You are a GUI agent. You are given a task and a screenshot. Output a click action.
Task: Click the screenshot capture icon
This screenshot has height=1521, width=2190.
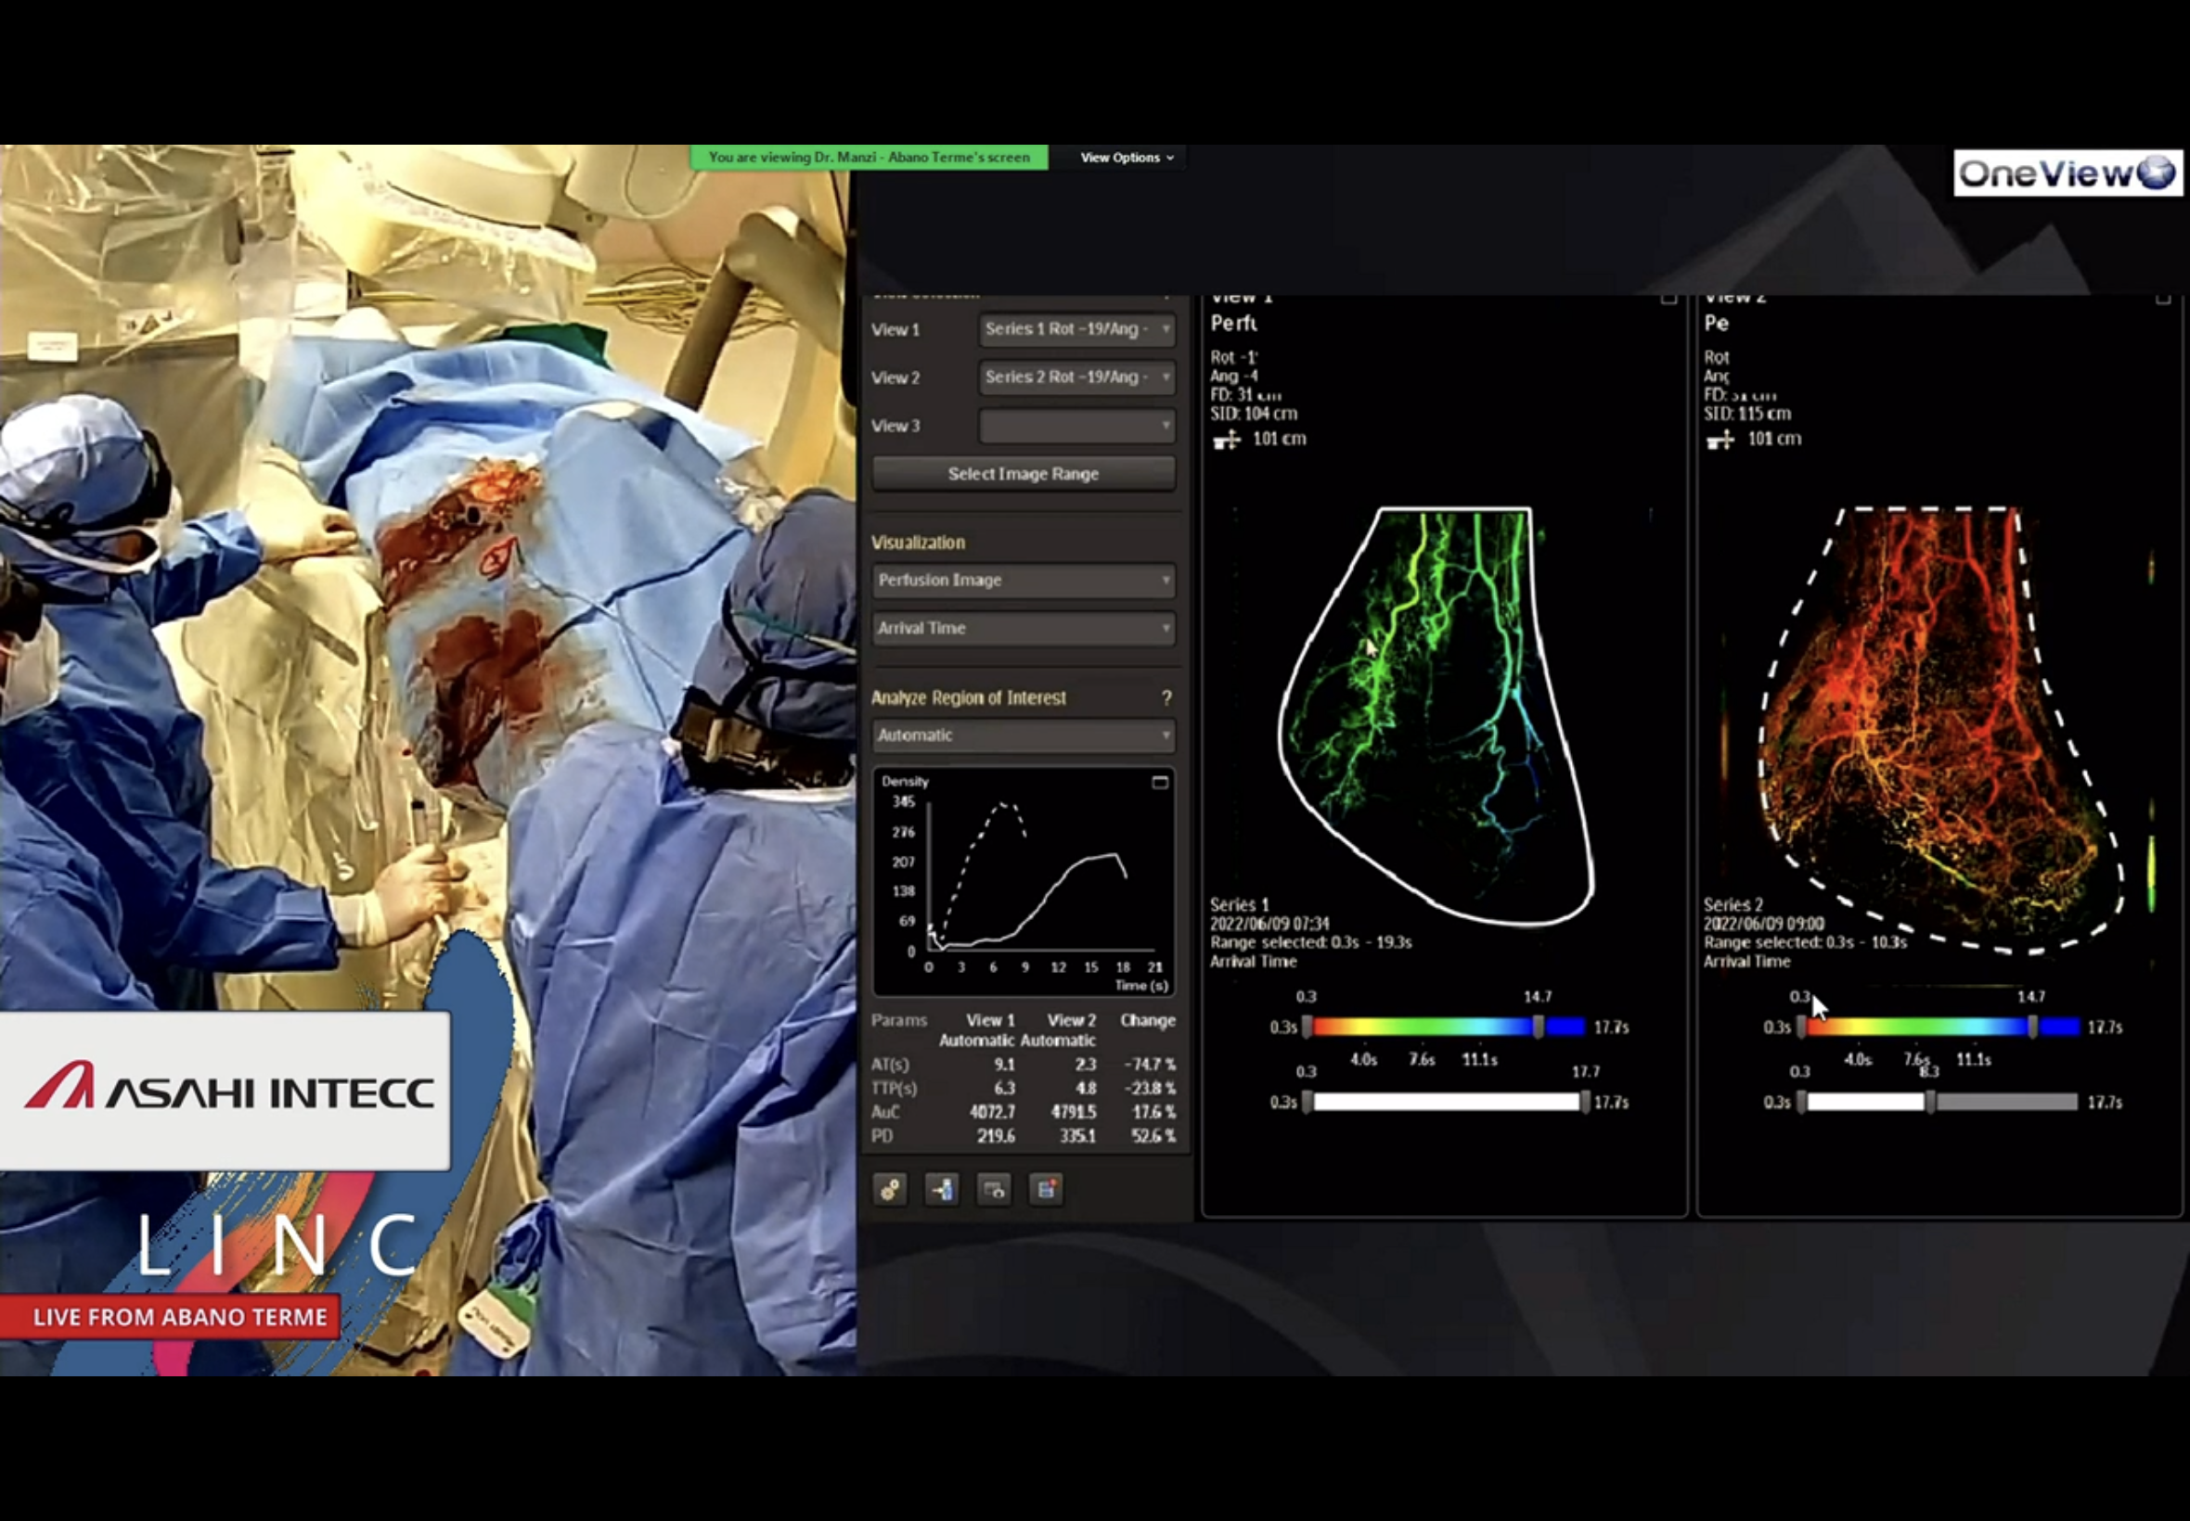click(994, 1189)
